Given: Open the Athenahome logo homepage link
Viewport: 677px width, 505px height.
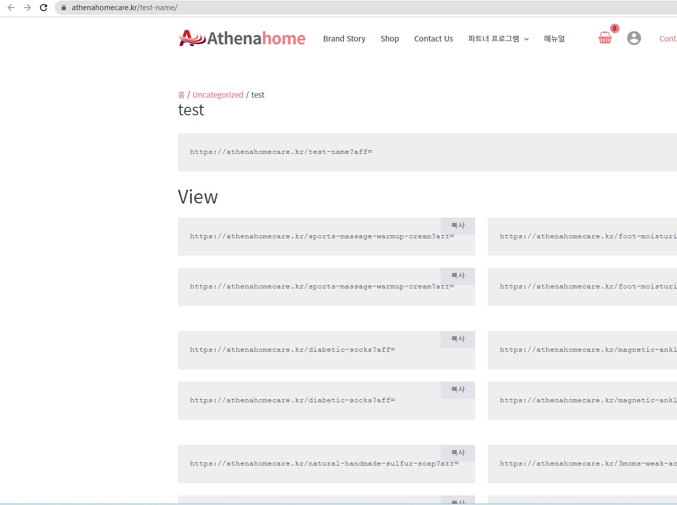Looking at the screenshot, I should point(242,38).
